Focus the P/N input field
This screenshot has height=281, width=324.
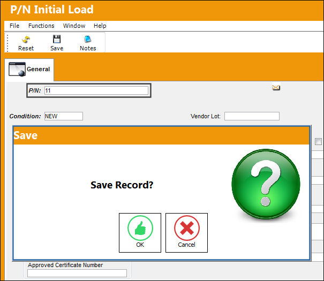tap(96, 90)
